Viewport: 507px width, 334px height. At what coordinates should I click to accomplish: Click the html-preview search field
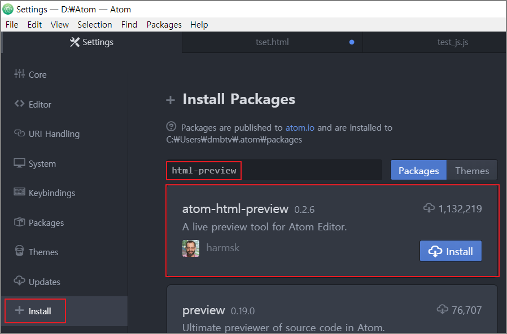pyautogui.click(x=274, y=170)
